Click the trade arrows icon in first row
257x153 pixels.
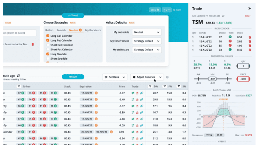coord(133,93)
